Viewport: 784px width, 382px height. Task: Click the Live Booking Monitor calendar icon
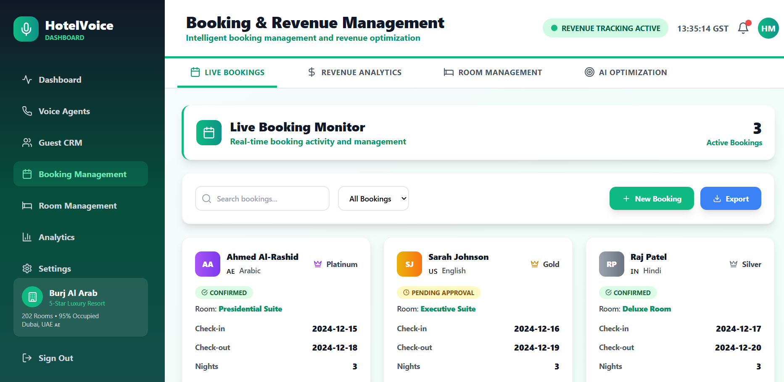pyautogui.click(x=209, y=133)
